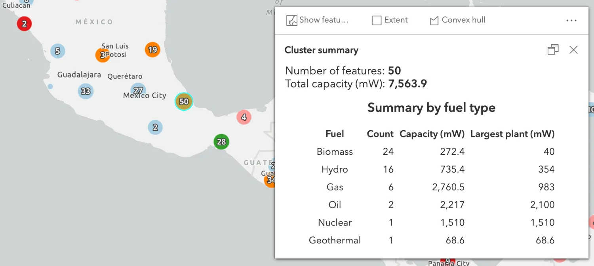Expand options for the Biomass fuel row

tap(335, 152)
